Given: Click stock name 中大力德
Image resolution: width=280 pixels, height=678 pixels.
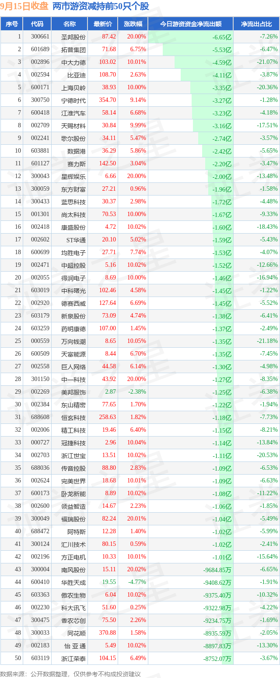Looking at the screenshot, I should point(73,62).
